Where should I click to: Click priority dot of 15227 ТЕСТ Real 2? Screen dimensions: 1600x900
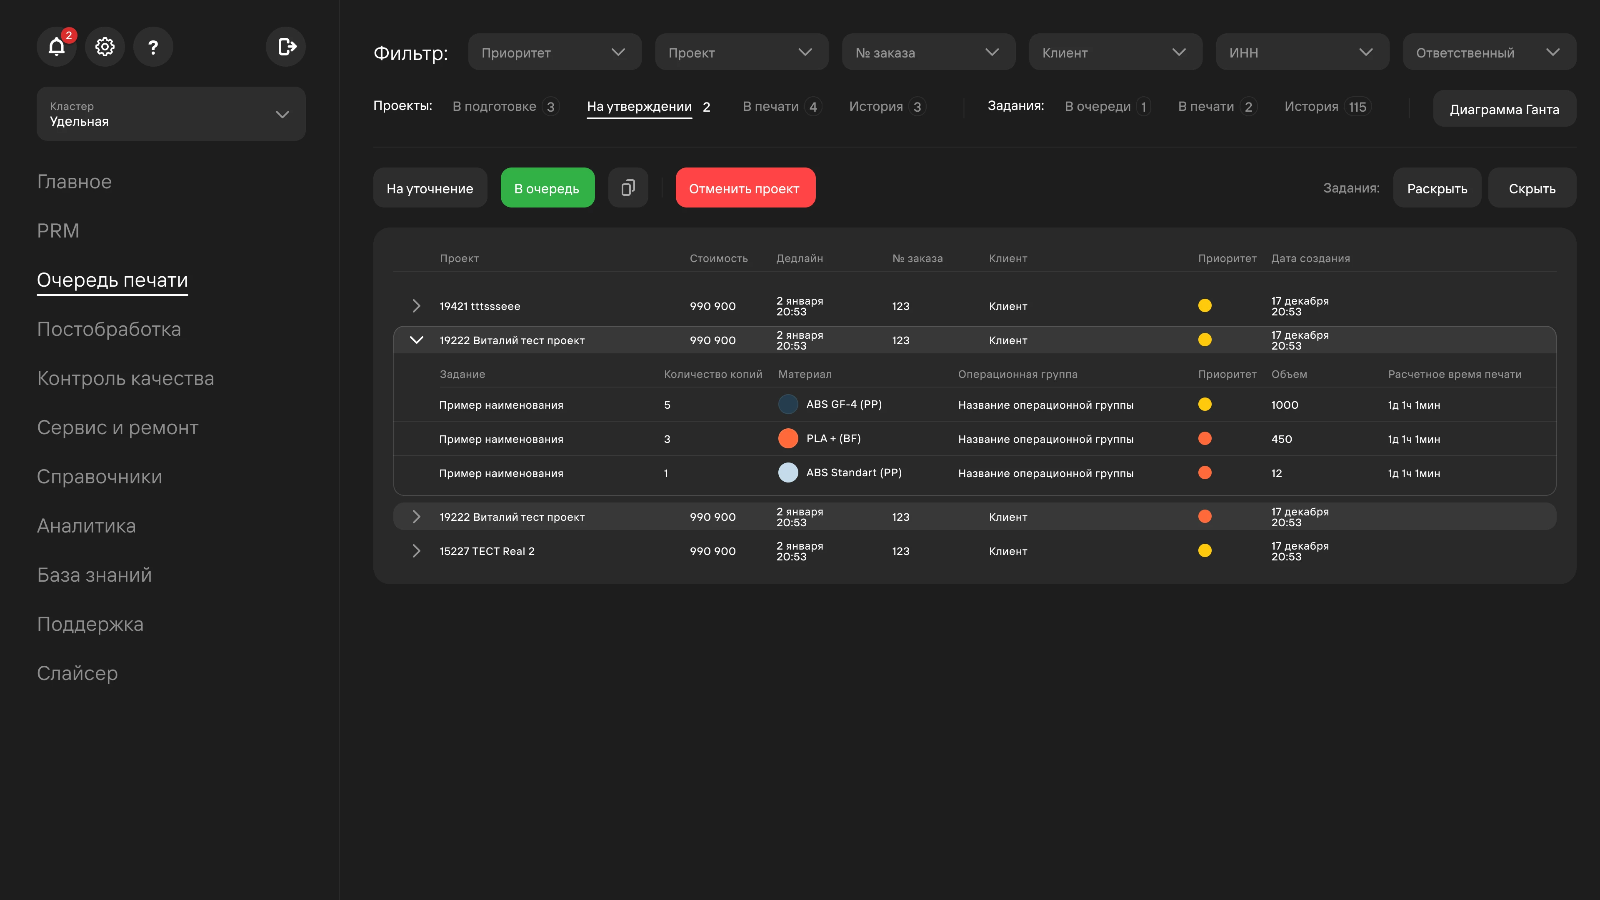click(x=1205, y=550)
